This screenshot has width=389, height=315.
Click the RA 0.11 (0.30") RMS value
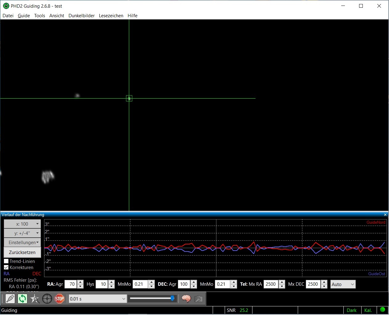coord(24,286)
